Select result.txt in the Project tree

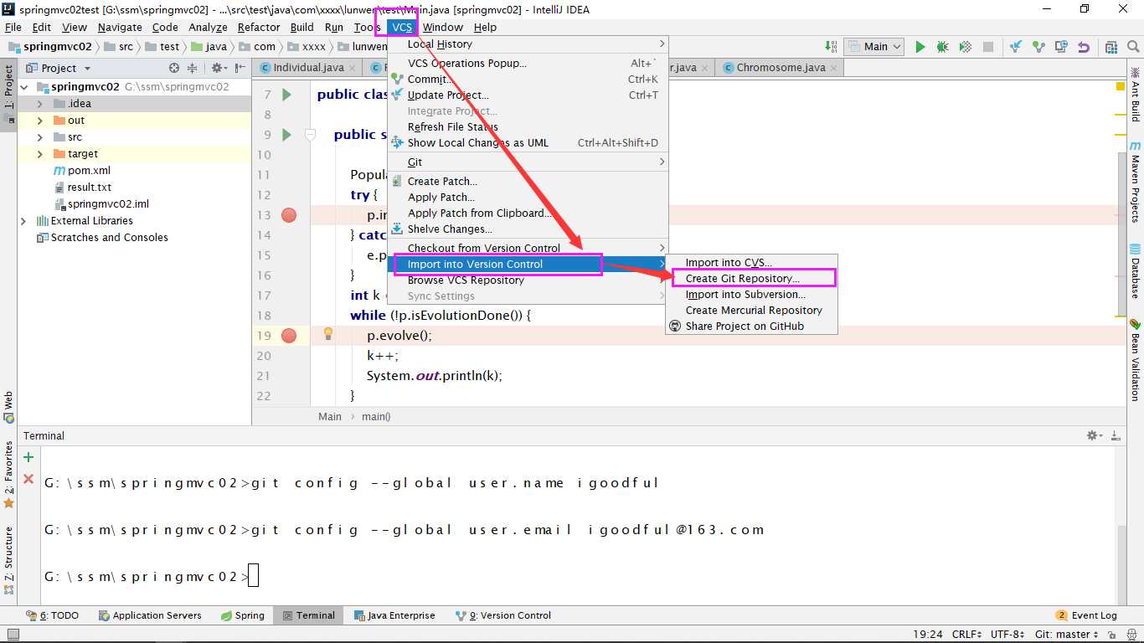[81, 188]
